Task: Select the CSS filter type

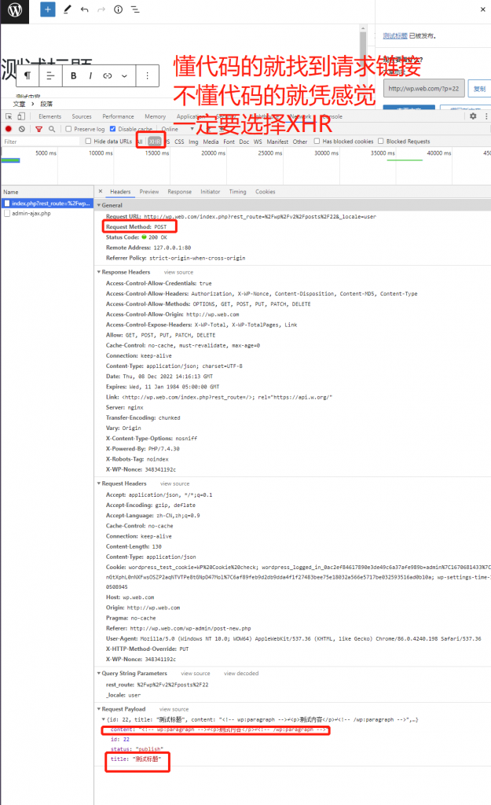Action: coord(179,142)
